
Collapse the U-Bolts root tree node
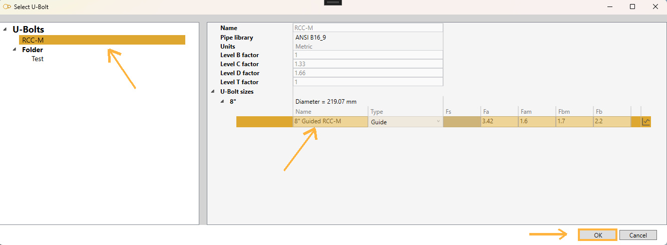(x=5, y=30)
